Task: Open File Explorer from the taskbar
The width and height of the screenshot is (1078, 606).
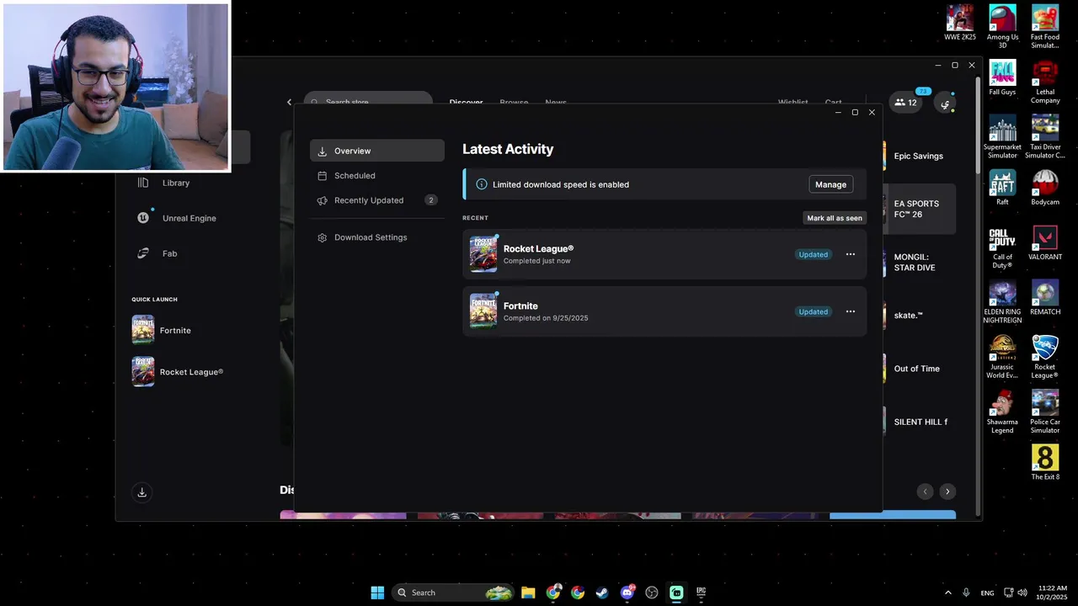Action: pyautogui.click(x=528, y=593)
